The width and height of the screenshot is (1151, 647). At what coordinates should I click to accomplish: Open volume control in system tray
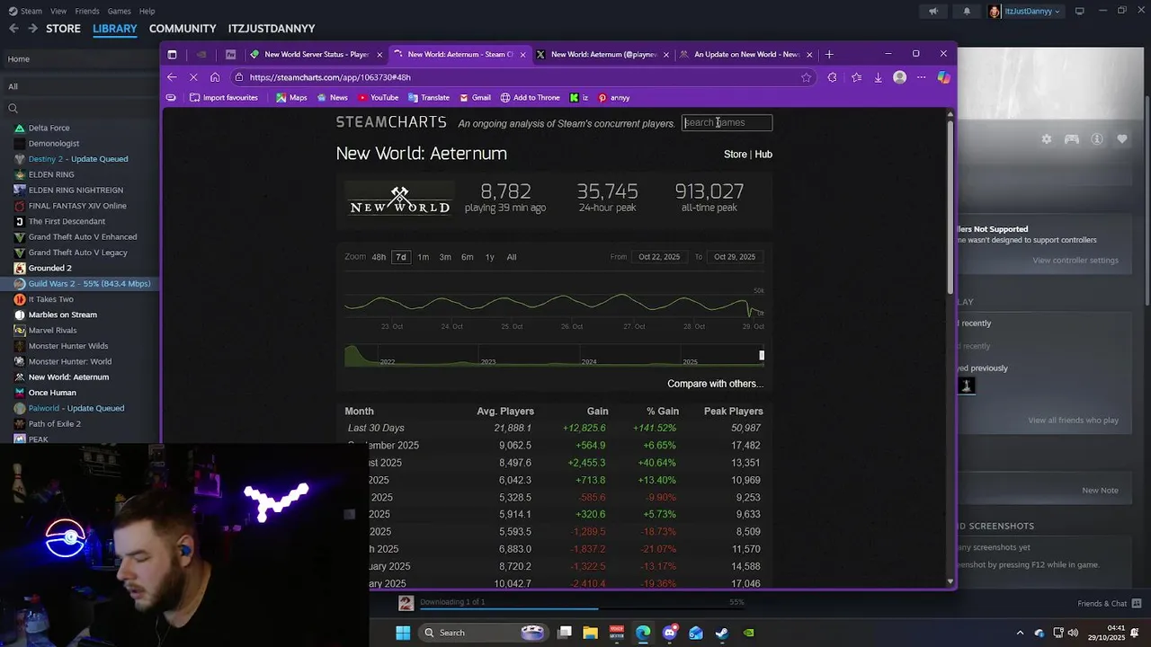pyautogui.click(x=1073, y=633)
